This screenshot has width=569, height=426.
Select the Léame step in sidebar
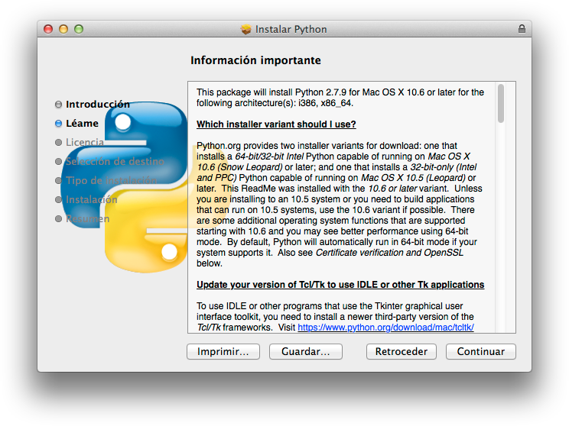82,124
